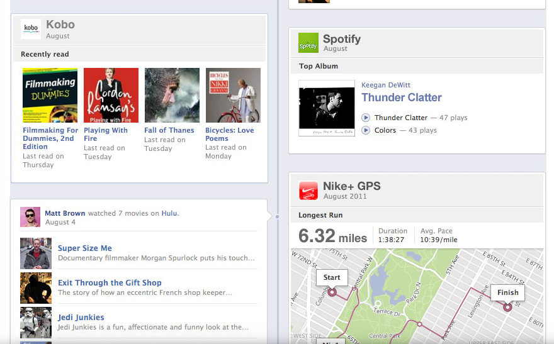Open the Thunder Clatter album title link
Screen dimensions: 554x344
point(402,97)
